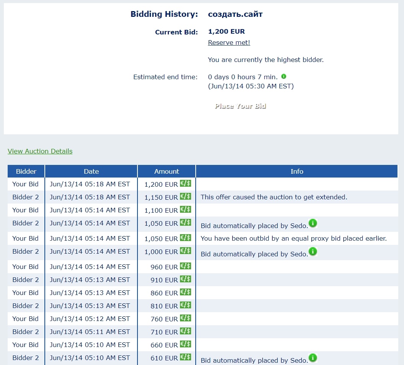
Task: Click 'Bidder 2' cell in the 1,150 EUR row
Action: click(26, 197)
